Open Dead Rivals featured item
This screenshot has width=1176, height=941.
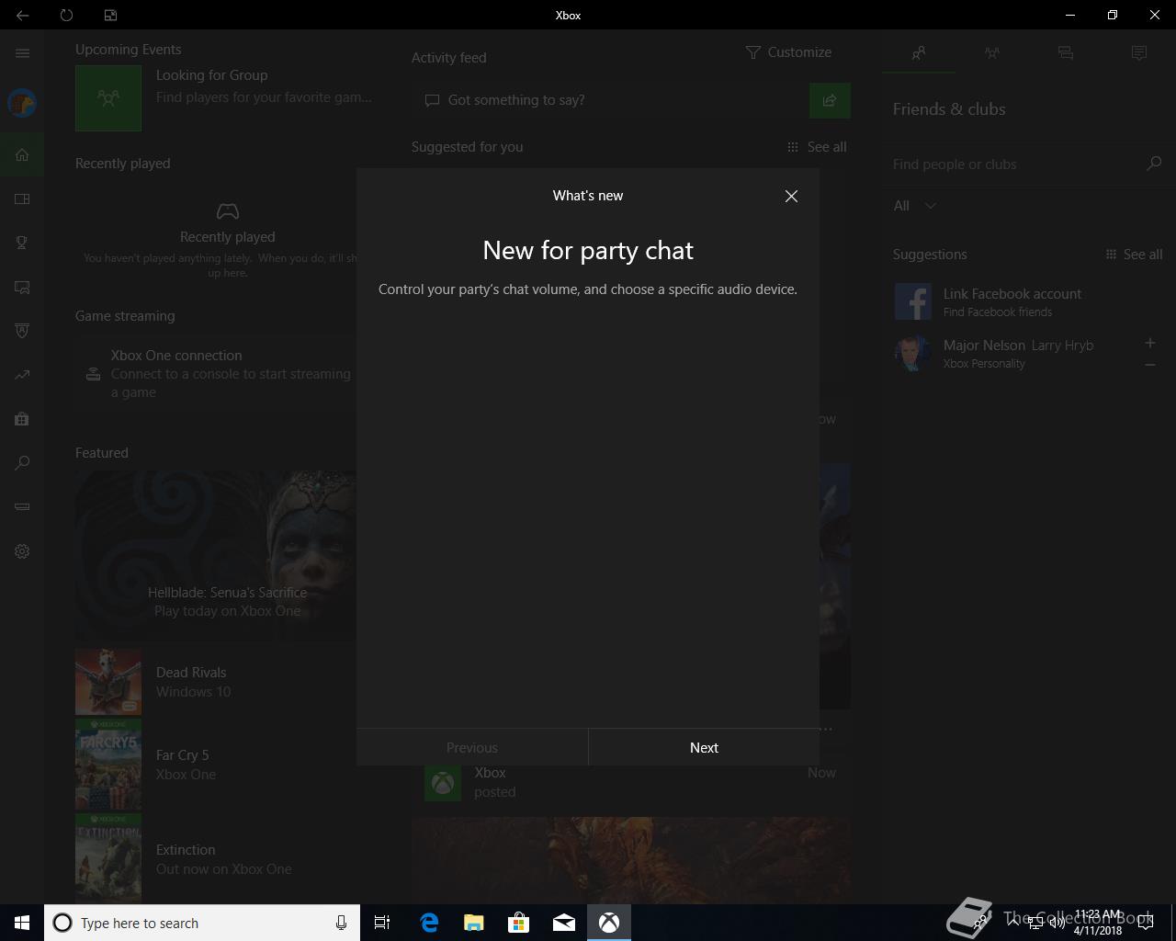pyautogui.click(x=217, y=682)
